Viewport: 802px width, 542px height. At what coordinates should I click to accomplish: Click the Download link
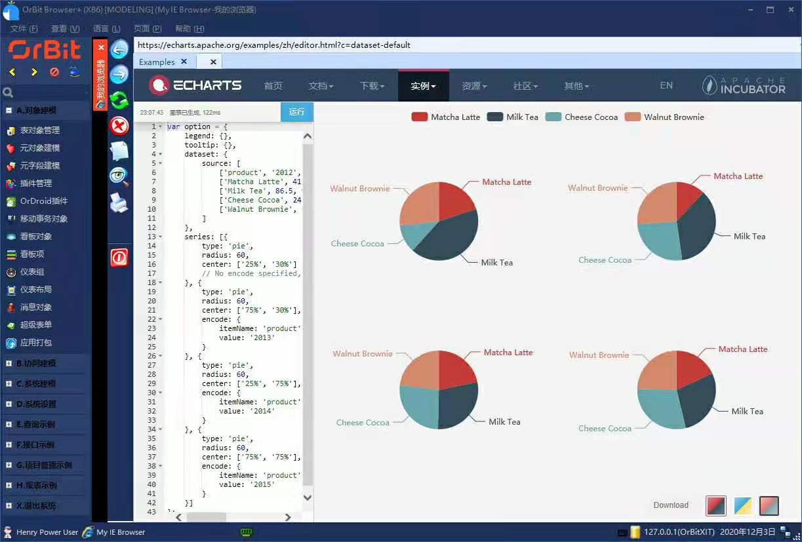pyautogui.click(x=671, y=505)
